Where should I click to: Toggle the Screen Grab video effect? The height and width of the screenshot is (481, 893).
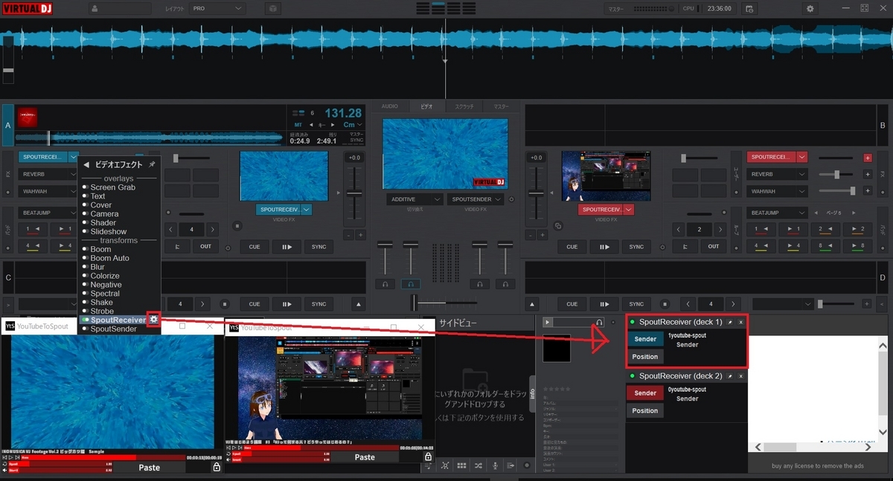(x=85, y=187)
